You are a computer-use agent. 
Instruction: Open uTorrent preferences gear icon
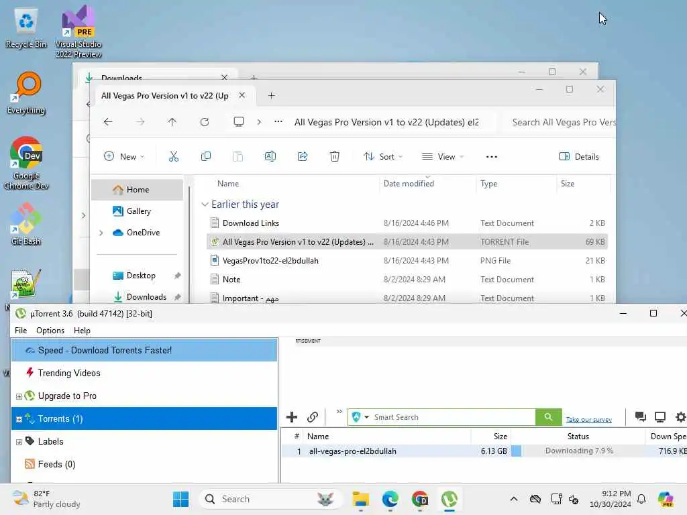[x=680, y=417]
